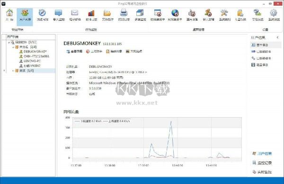This screenshot has width=284, height=184.
Task: Collapse the group showing [2/4]
Action: pyautogui.click(x=13, y=47)
